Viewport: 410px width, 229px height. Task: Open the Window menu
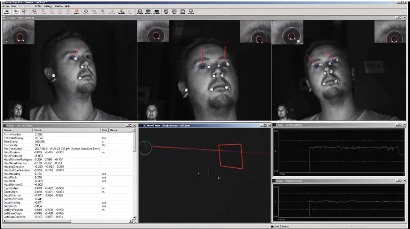58,6
